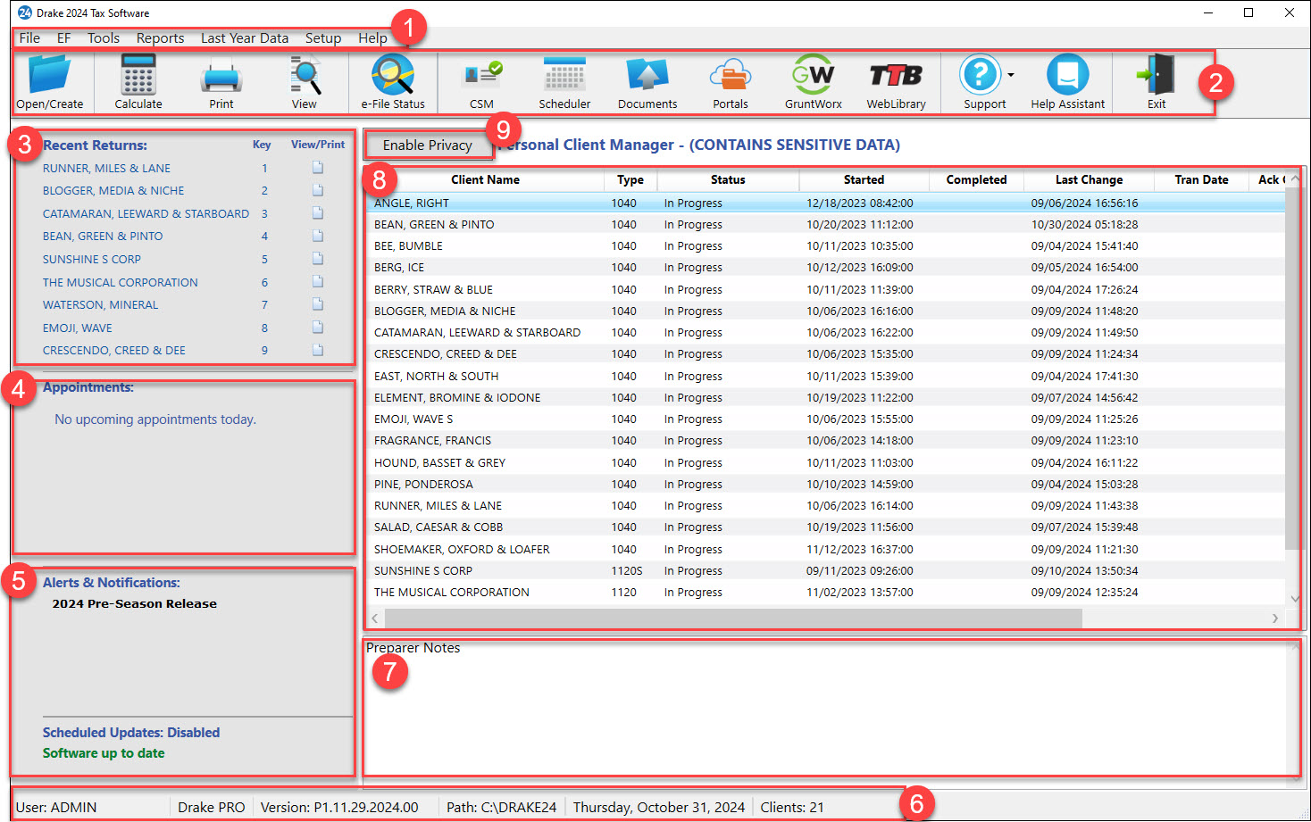Expand the Support dropdown arrow
Viewport: 1311px width, 822px height.
tap(1011, 75)
